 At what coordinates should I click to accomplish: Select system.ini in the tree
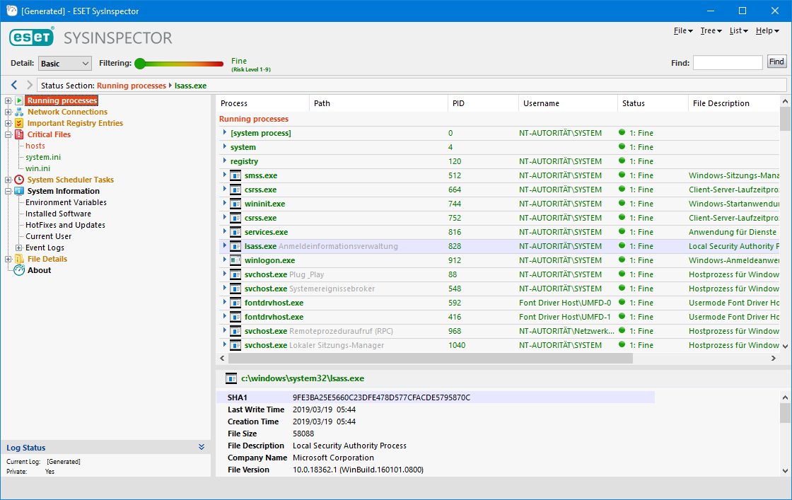pos(43,157)
